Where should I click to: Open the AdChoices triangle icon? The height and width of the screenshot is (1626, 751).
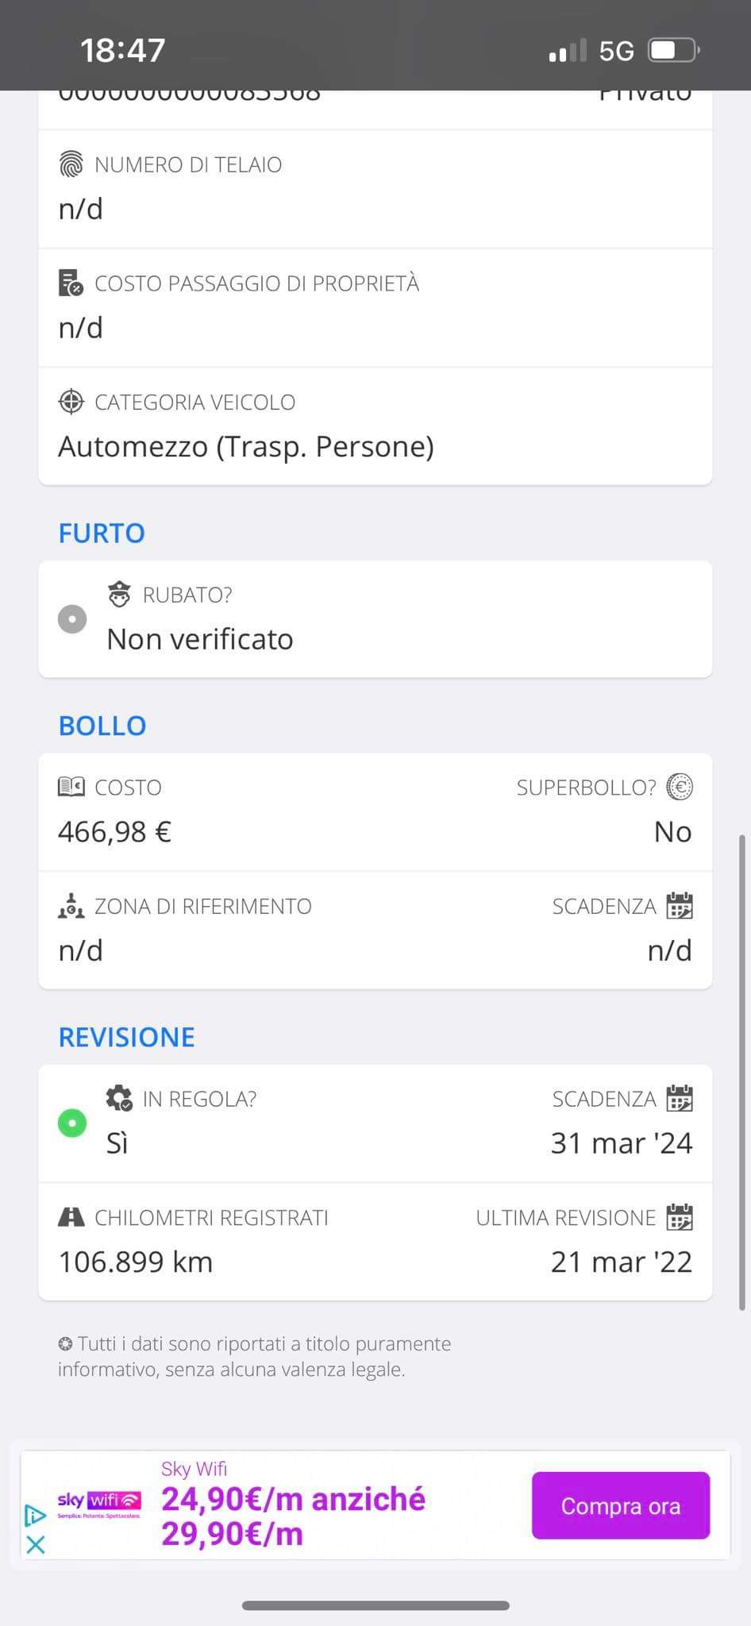point(36,1515)
